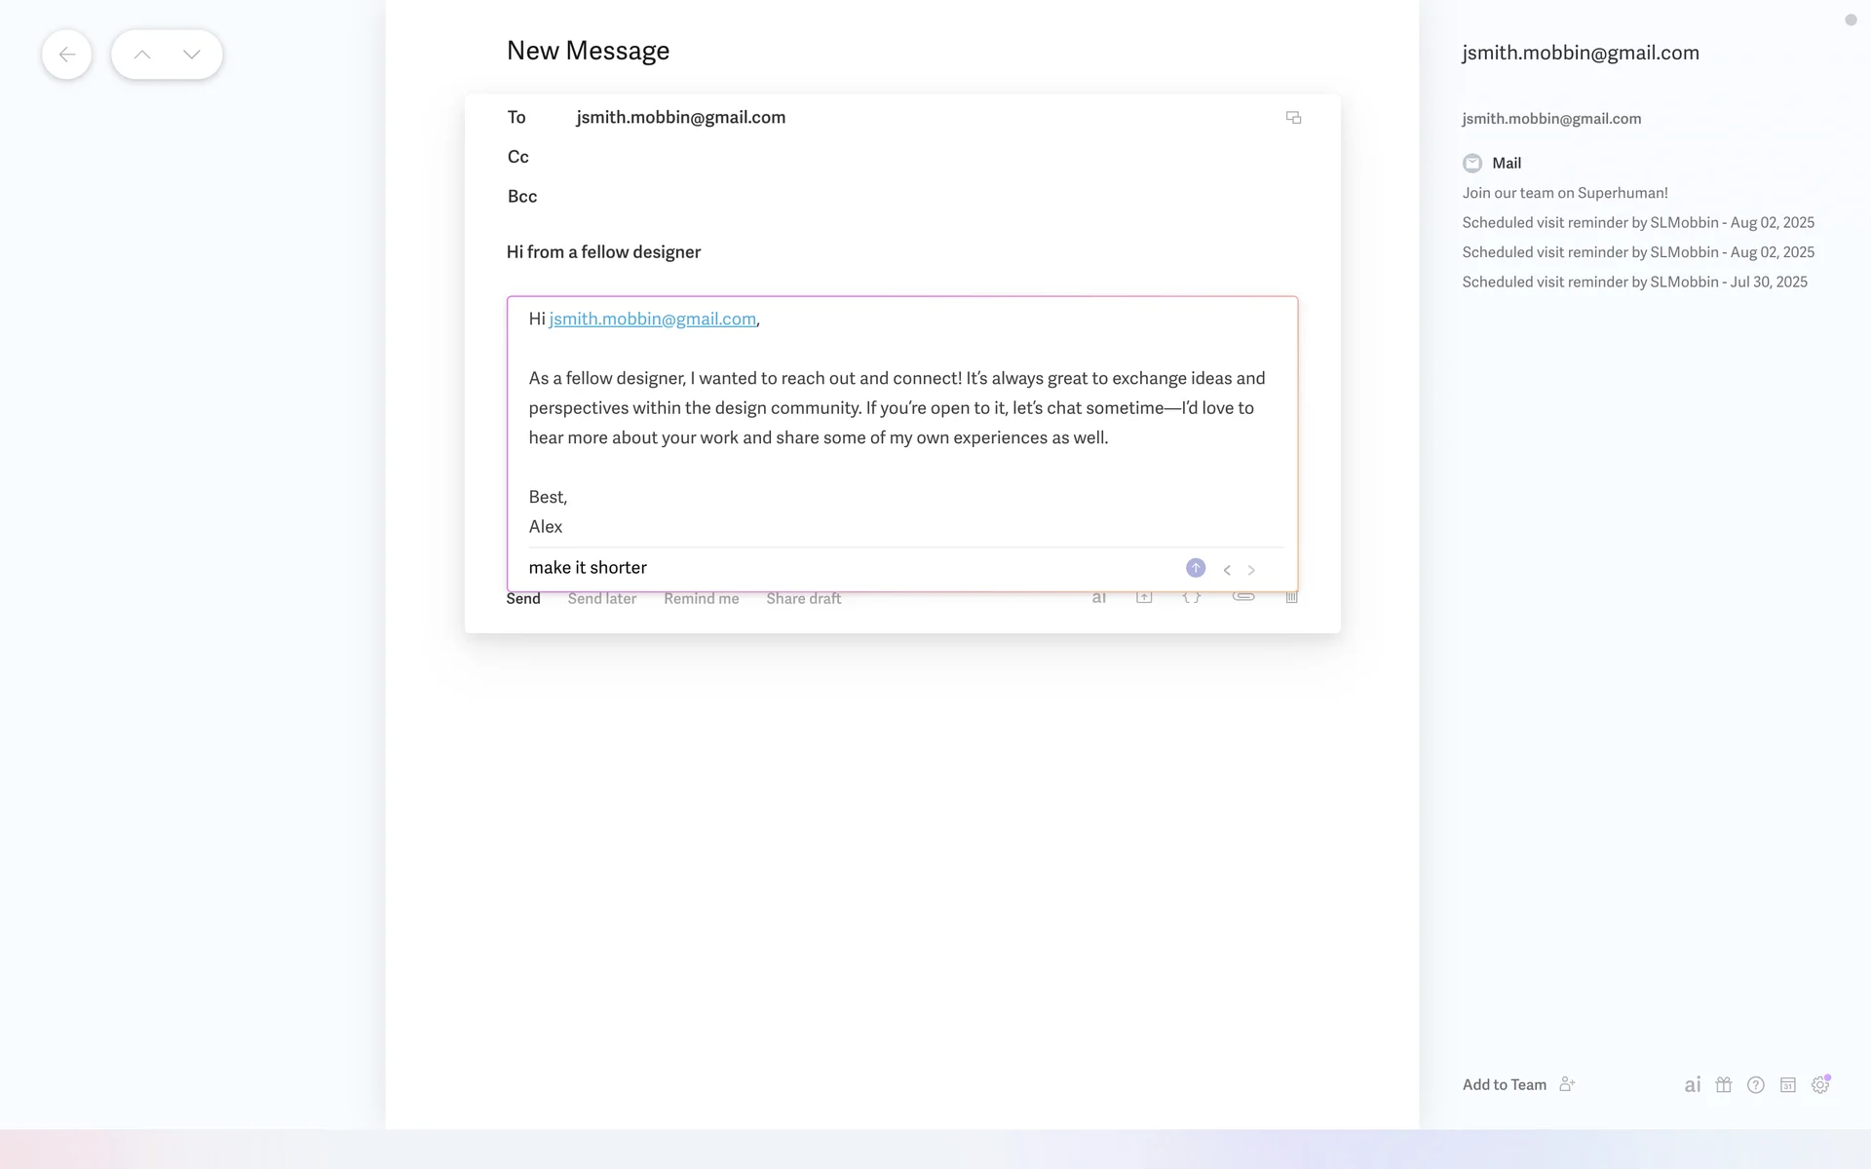
Task: Click the paperclip attachment icon
Action: coord(1243,597)
